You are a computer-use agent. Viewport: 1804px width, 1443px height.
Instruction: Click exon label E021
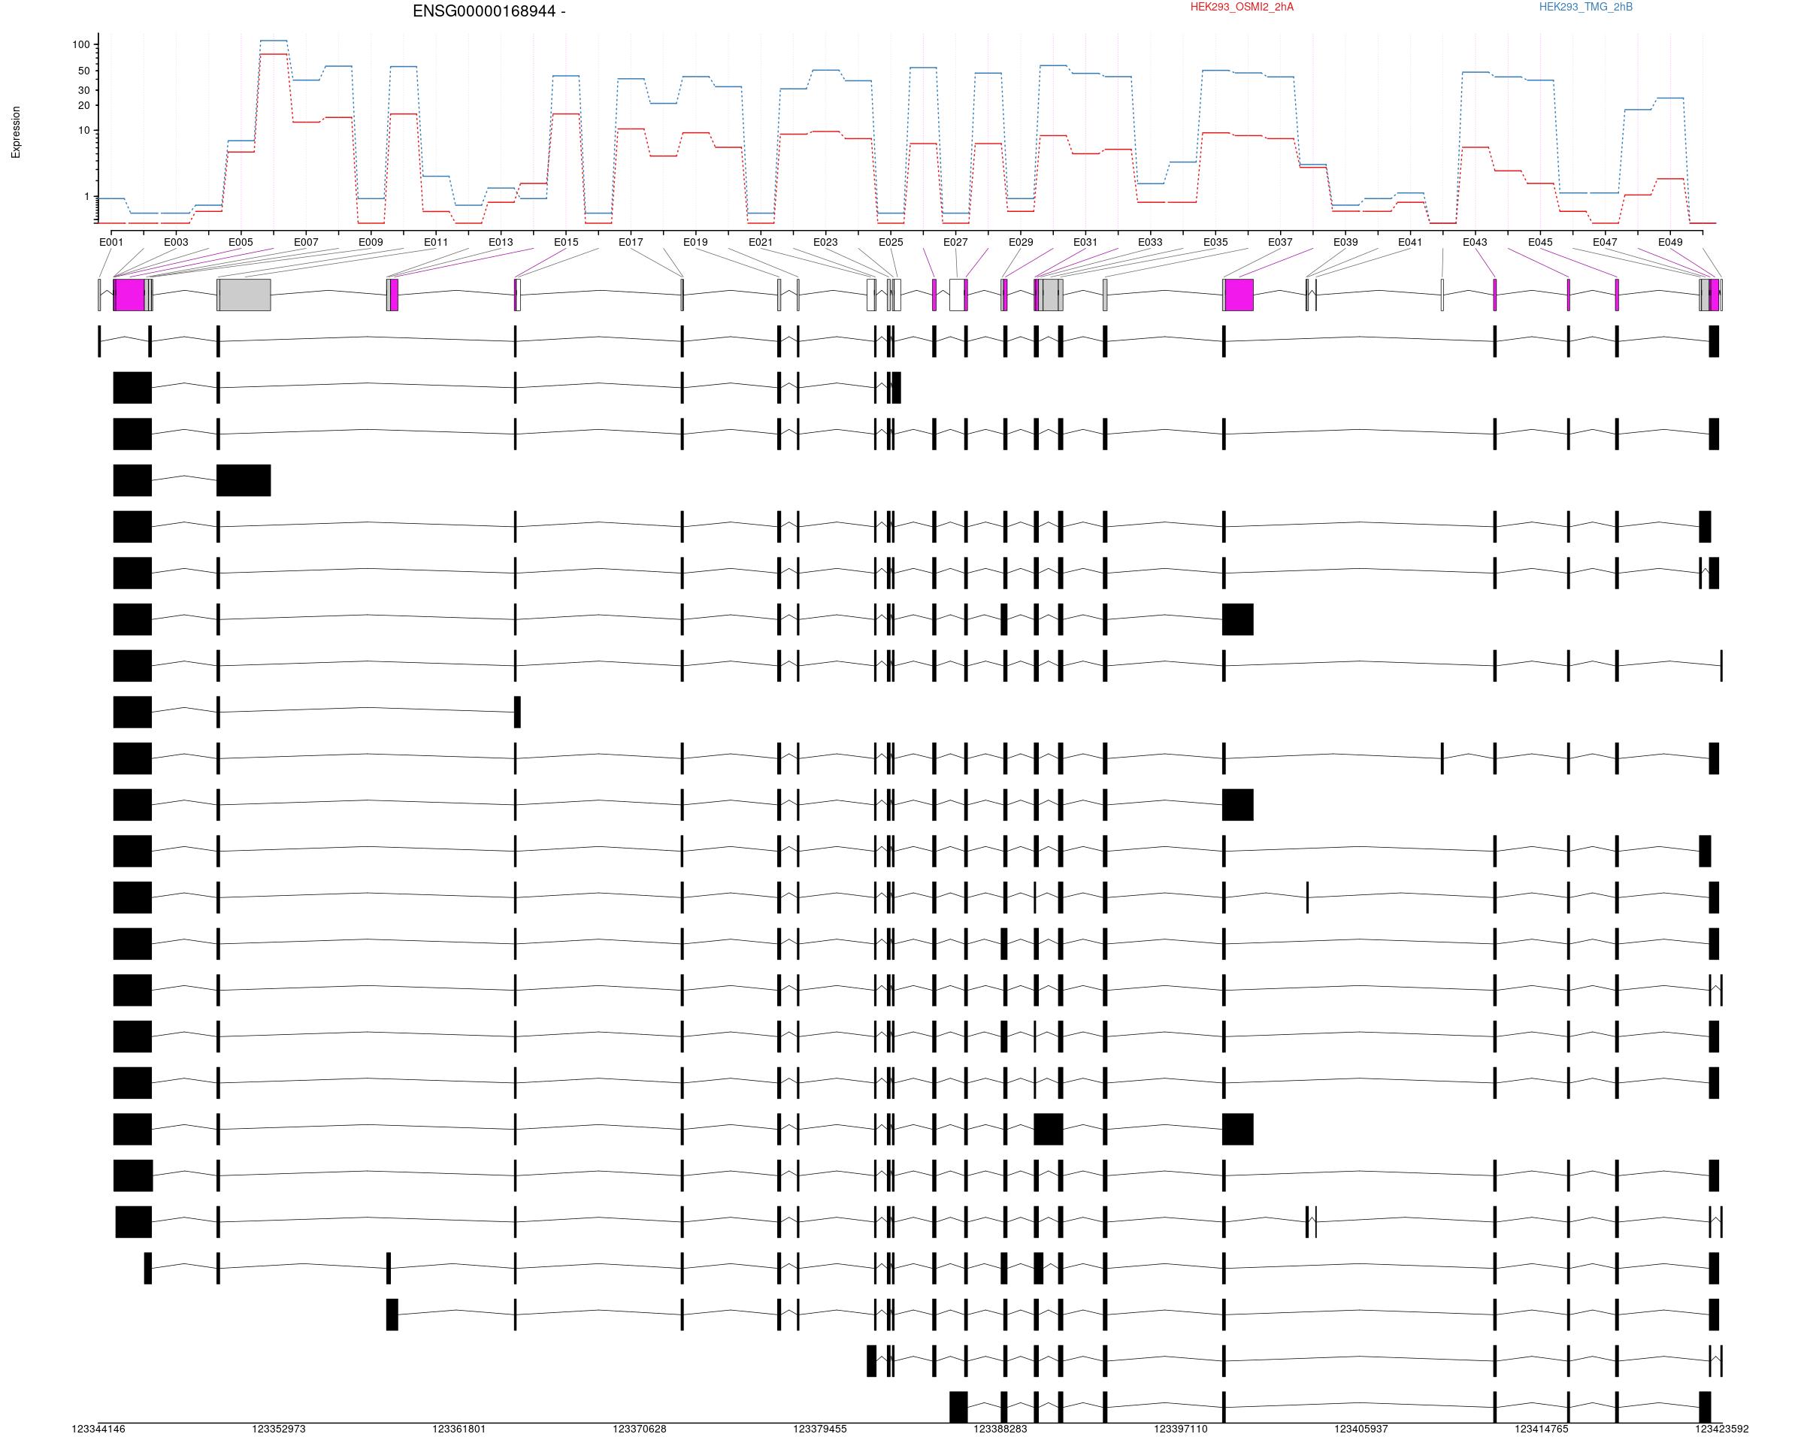(x=761, y=243)
